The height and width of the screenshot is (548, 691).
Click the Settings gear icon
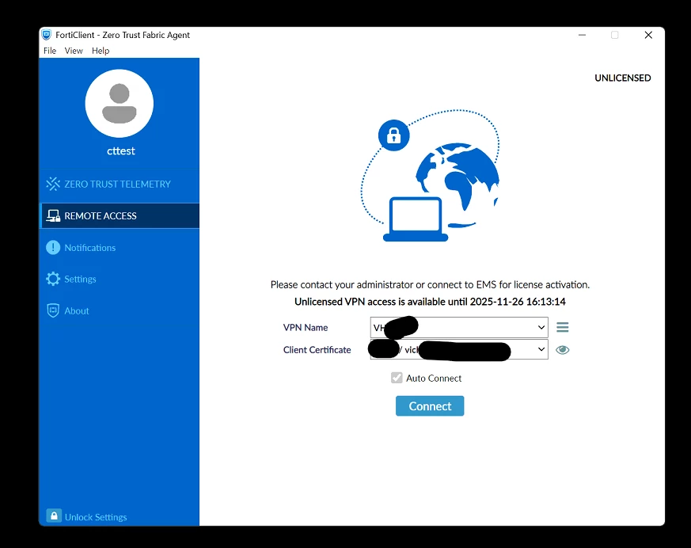click(x=53, y=279)
